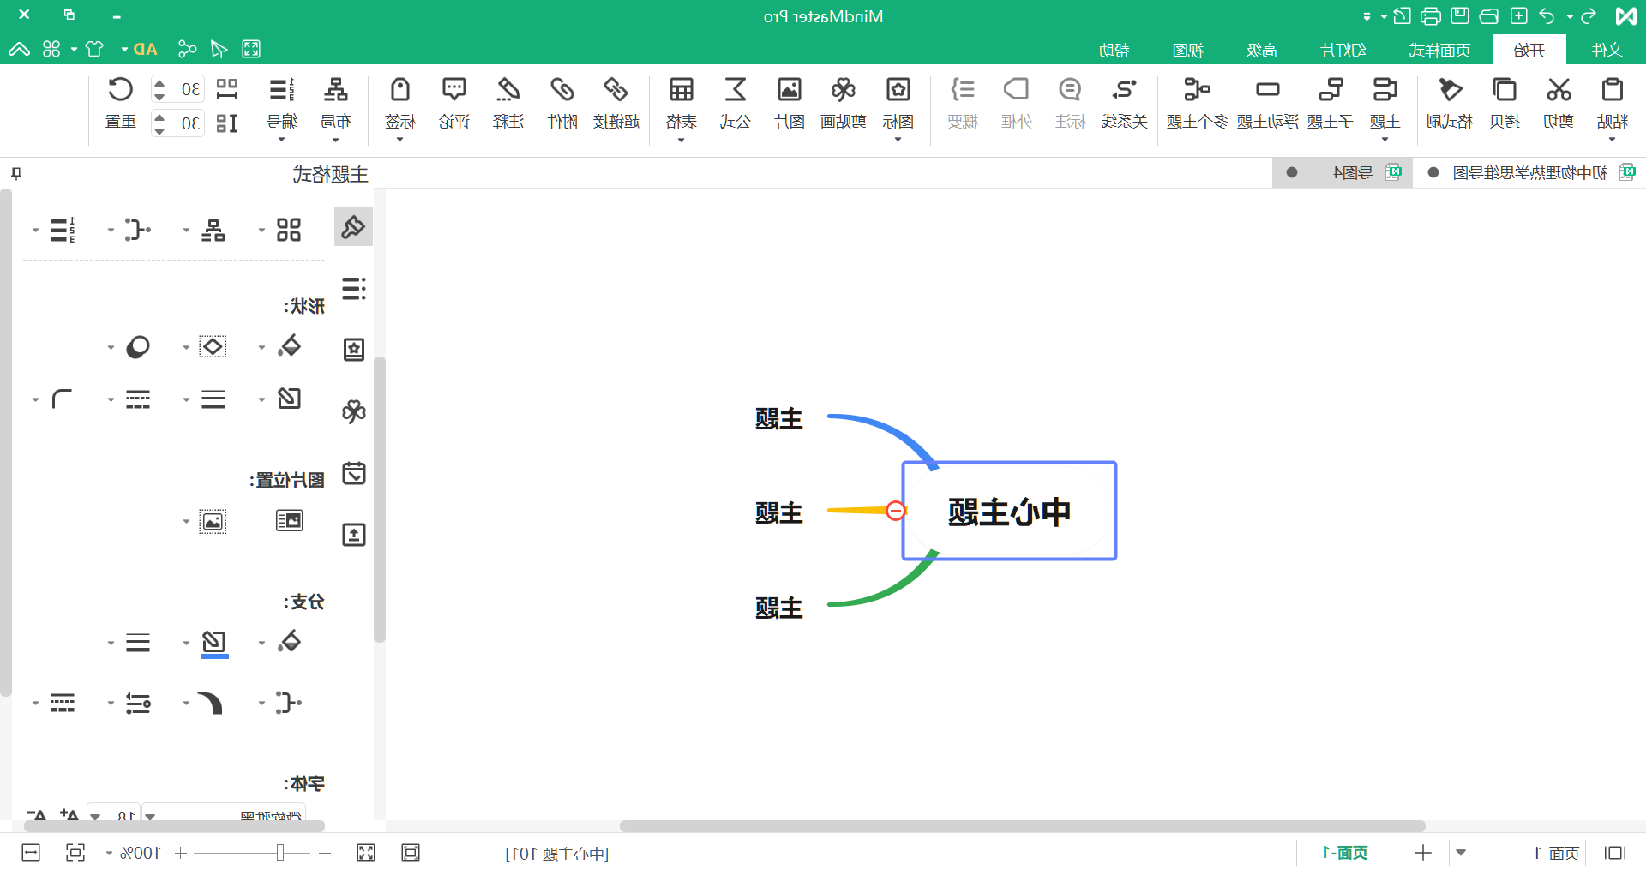Click the zoom slider handle
The image size is (1646, 869).
280,853
